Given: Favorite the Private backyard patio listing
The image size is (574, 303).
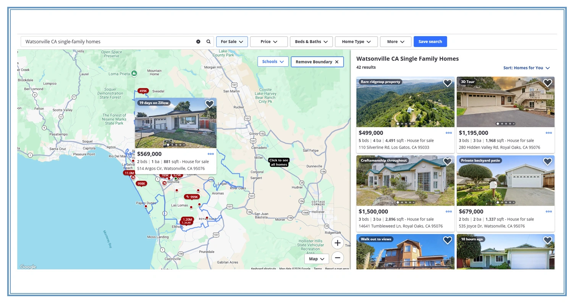Looking at the screenshot, I should [548, 162].
